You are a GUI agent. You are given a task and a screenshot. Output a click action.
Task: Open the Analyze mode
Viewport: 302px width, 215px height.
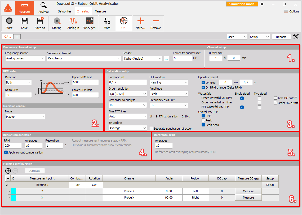[43, 8]
